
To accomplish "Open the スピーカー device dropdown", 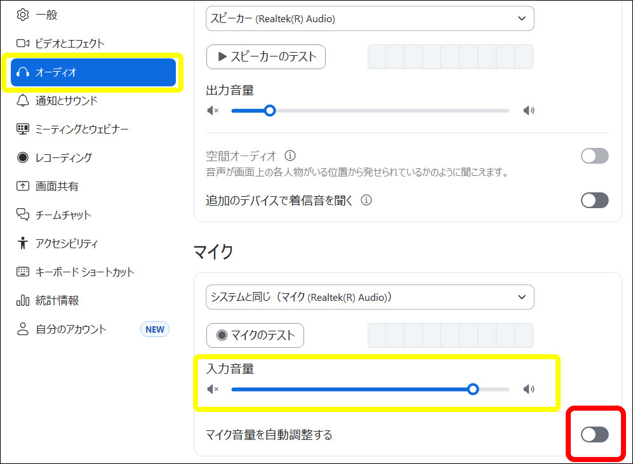I will pyautogui.click(x=370, y=18).
